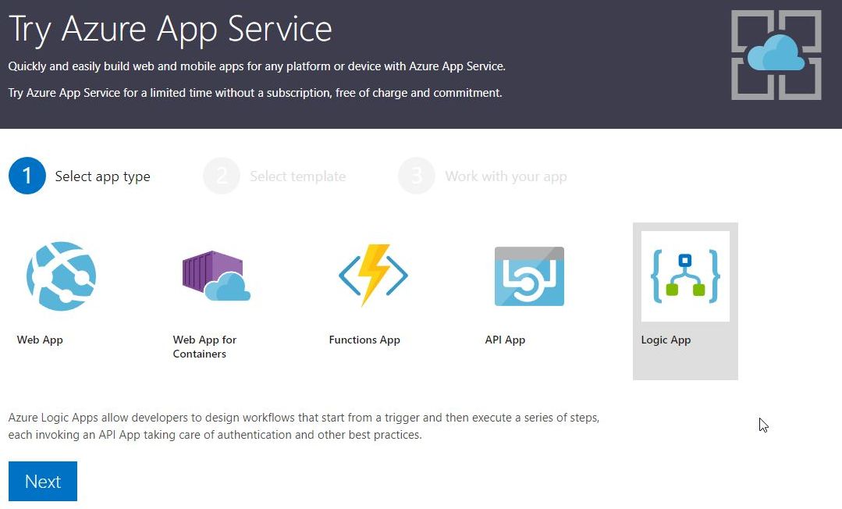Go to the Select app type step label

click(102, 176)
